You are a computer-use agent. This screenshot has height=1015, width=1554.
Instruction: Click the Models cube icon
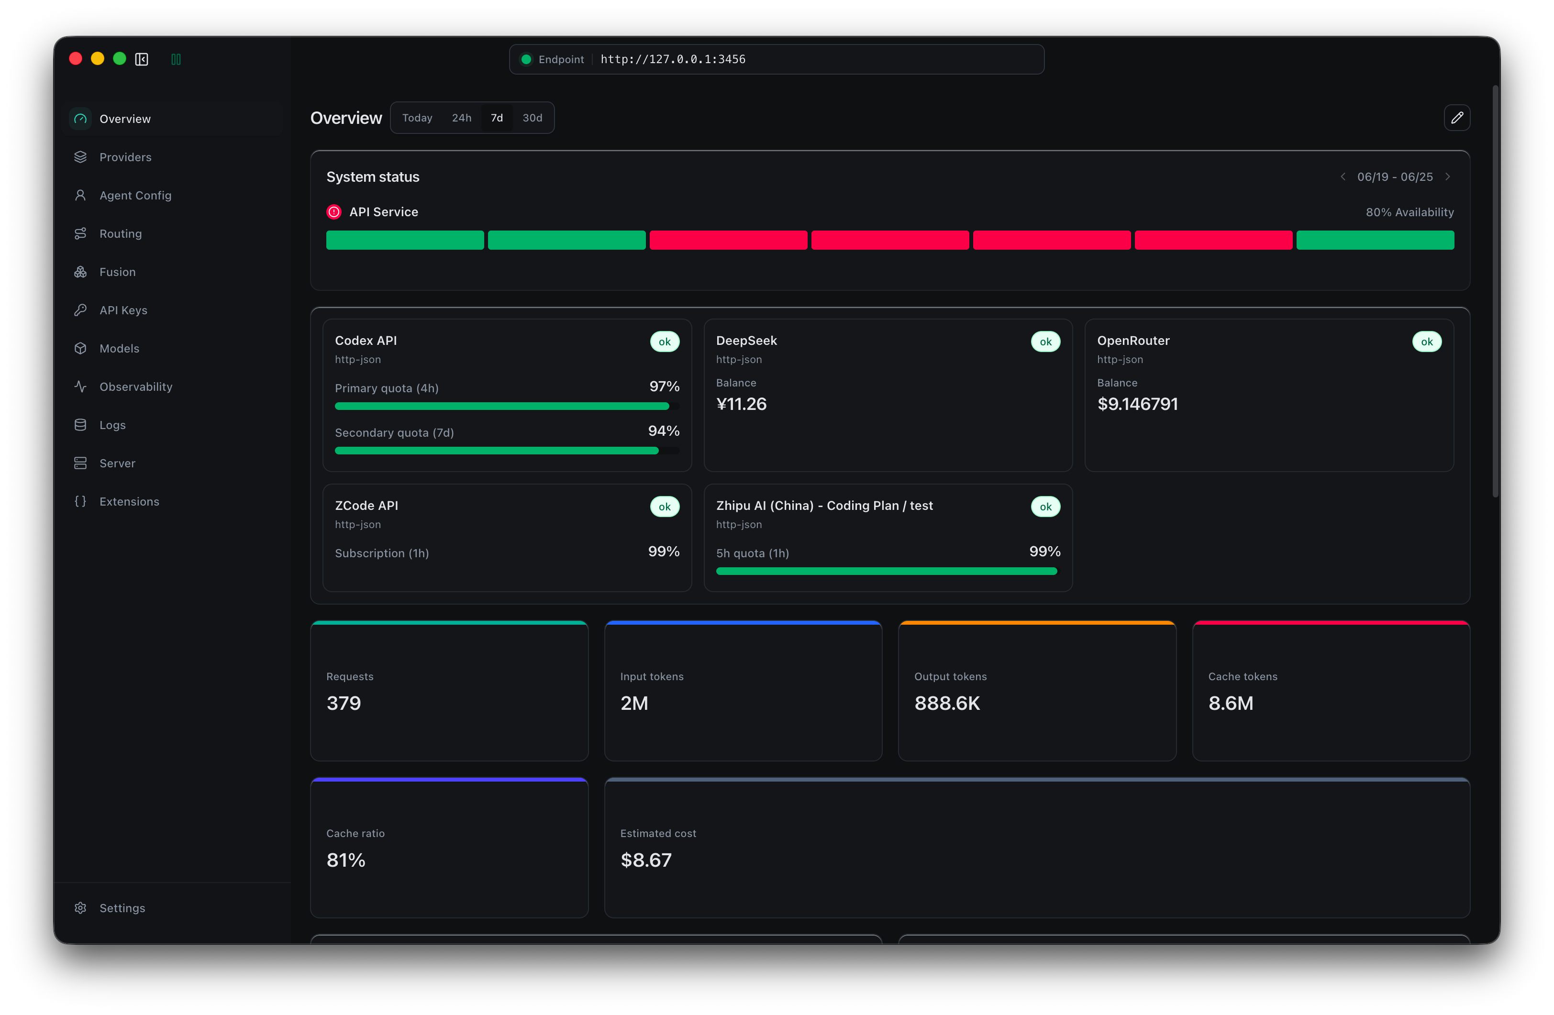(80, 348)
